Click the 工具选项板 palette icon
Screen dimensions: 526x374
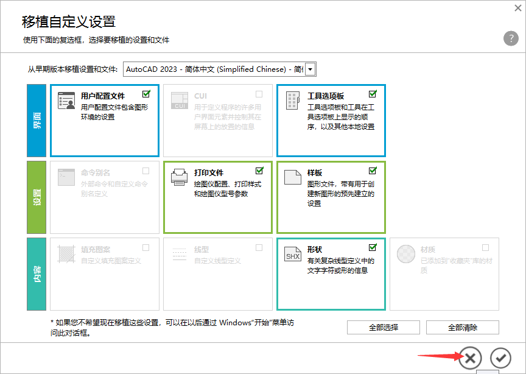click(x=292, y=101)
